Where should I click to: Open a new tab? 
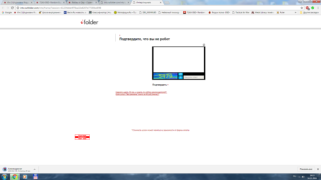pyautogui.click(x=167, y=3)
